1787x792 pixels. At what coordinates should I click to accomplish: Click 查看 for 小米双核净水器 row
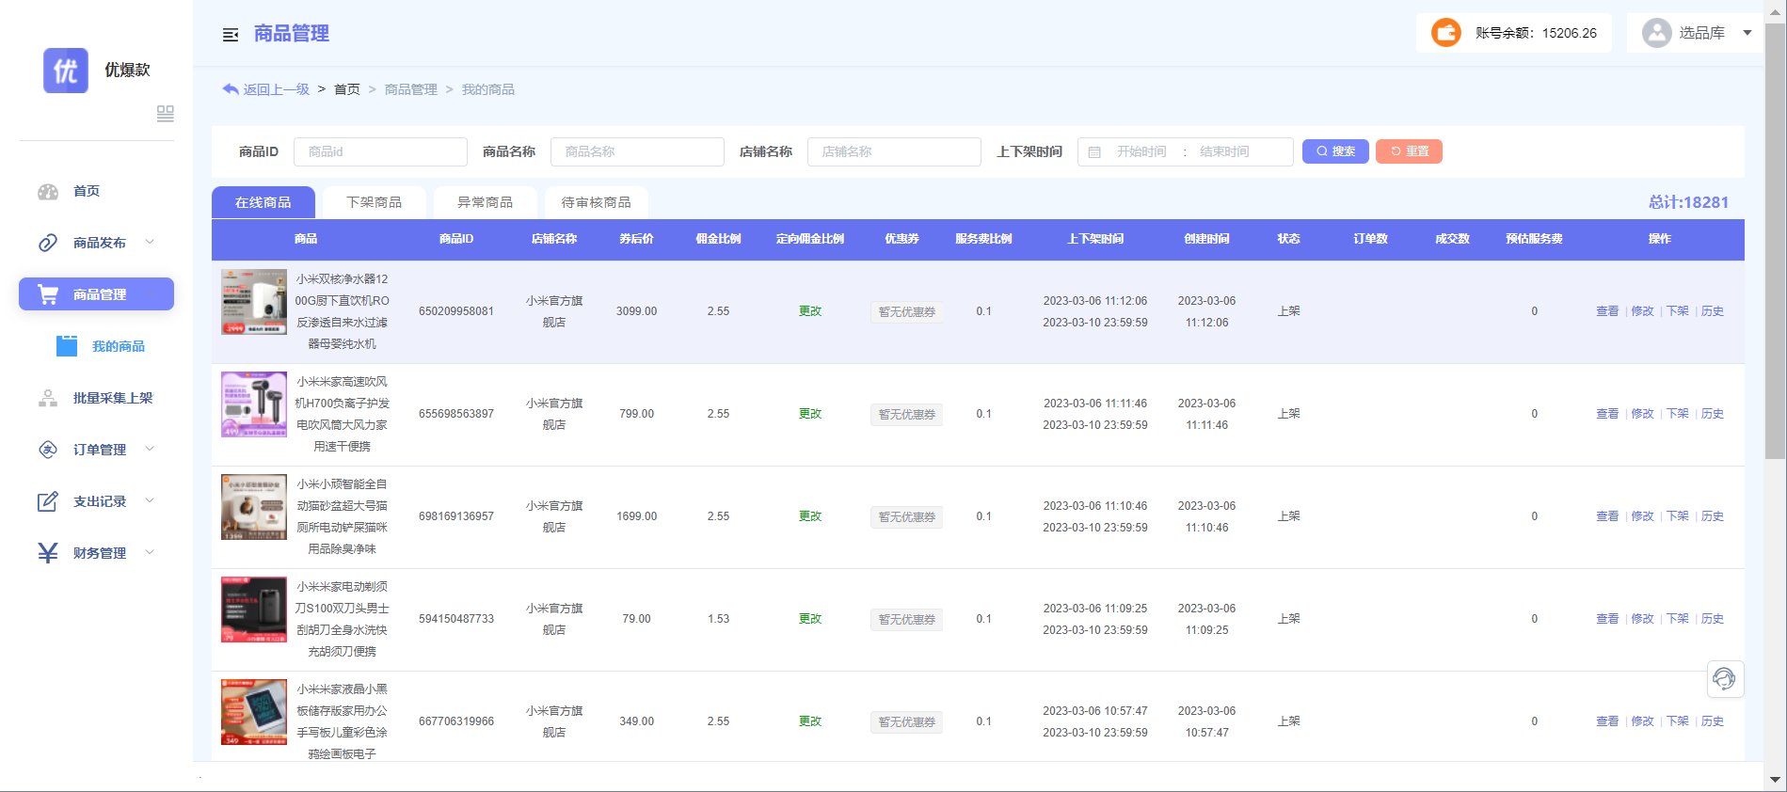tap(1607, 311)
